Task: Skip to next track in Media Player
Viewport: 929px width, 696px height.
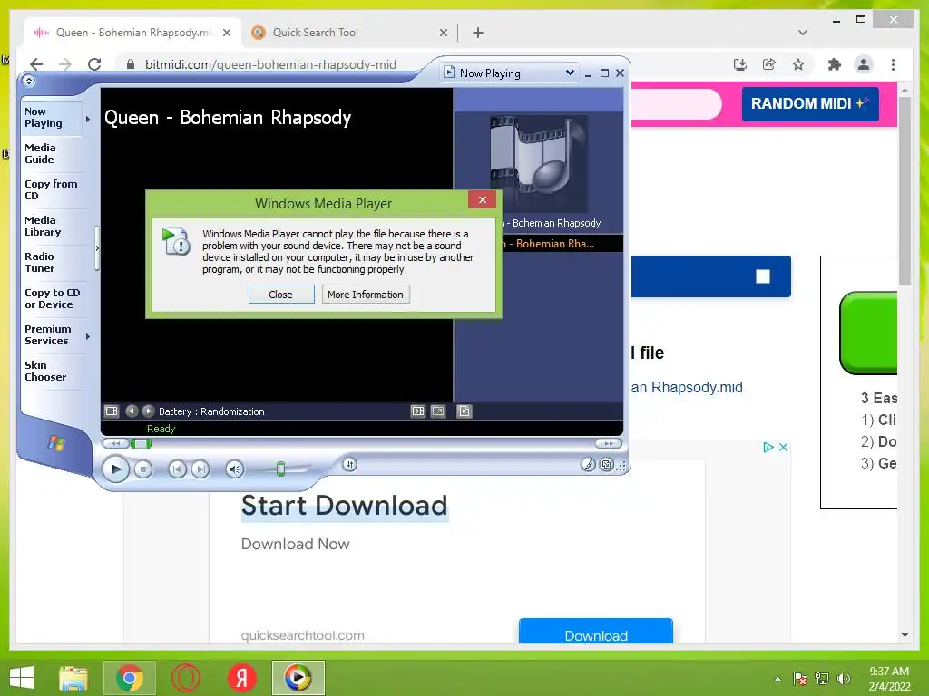Action: pos(200,469)
